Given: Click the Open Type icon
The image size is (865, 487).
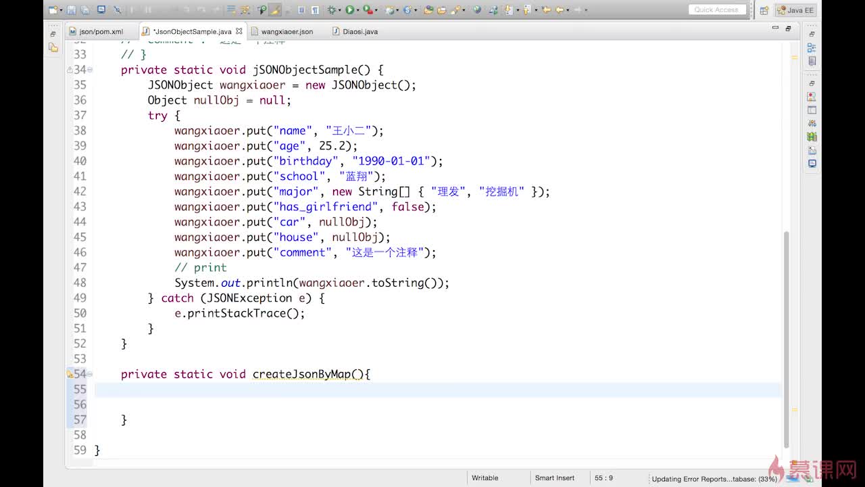Looking at the screenshot, I should [x=428, y=10].
